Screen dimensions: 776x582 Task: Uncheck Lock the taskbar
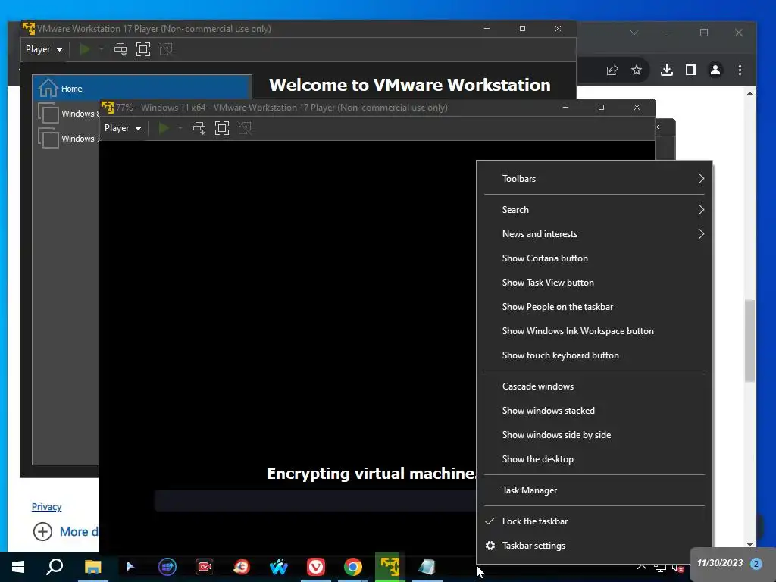(594, 521)
